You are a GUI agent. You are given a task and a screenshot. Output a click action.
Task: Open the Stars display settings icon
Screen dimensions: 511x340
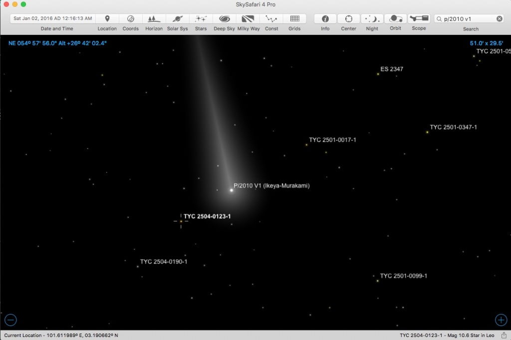coord(201,18)
